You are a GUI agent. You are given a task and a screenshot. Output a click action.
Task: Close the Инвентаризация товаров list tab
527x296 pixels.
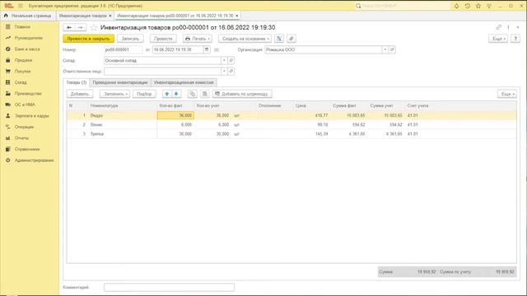tap(110, 16)
